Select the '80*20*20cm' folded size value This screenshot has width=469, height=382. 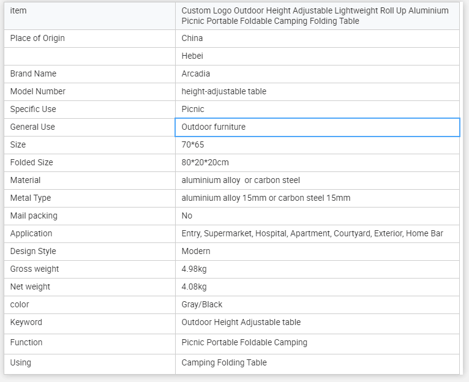(x=205, y=162)
